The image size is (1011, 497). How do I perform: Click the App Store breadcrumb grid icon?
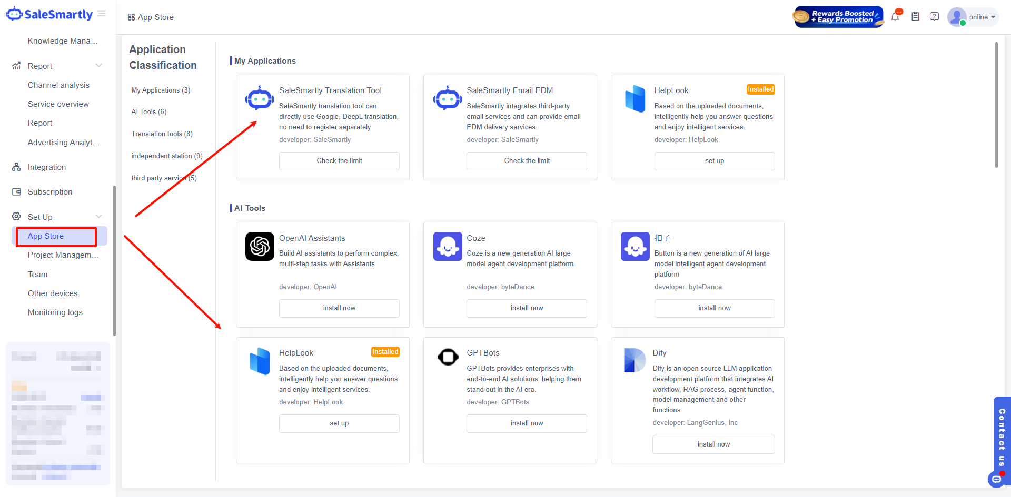click(131, 17)
